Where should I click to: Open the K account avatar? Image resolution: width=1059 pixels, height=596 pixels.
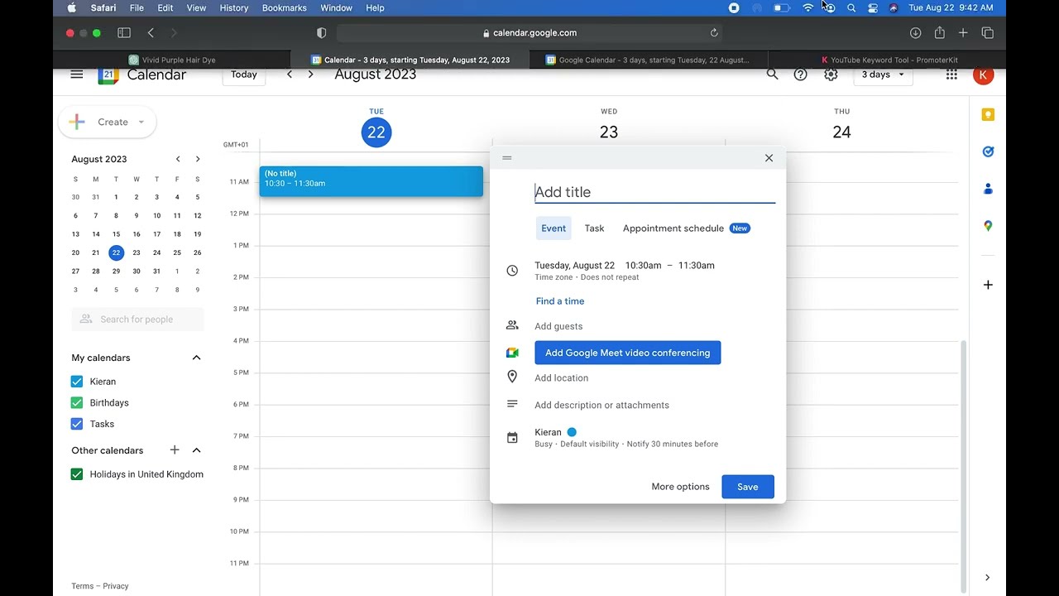pyautogui.click(x=983, y=74)
